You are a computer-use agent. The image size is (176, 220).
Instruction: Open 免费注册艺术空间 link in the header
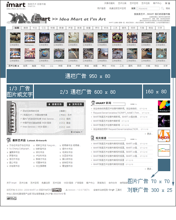coord(117,8)
